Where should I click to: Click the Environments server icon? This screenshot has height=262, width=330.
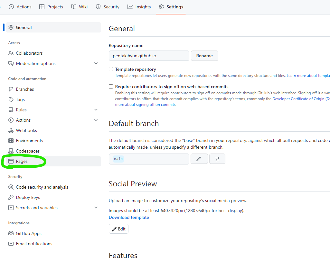pyautogui.click(x=11, y=141)
